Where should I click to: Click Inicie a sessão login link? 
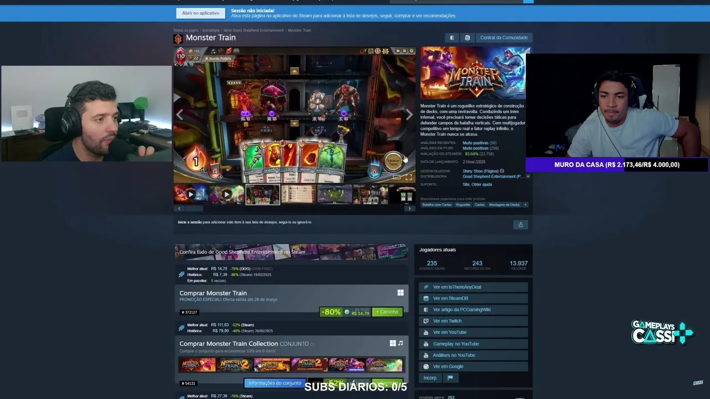[x=190, y=222]
